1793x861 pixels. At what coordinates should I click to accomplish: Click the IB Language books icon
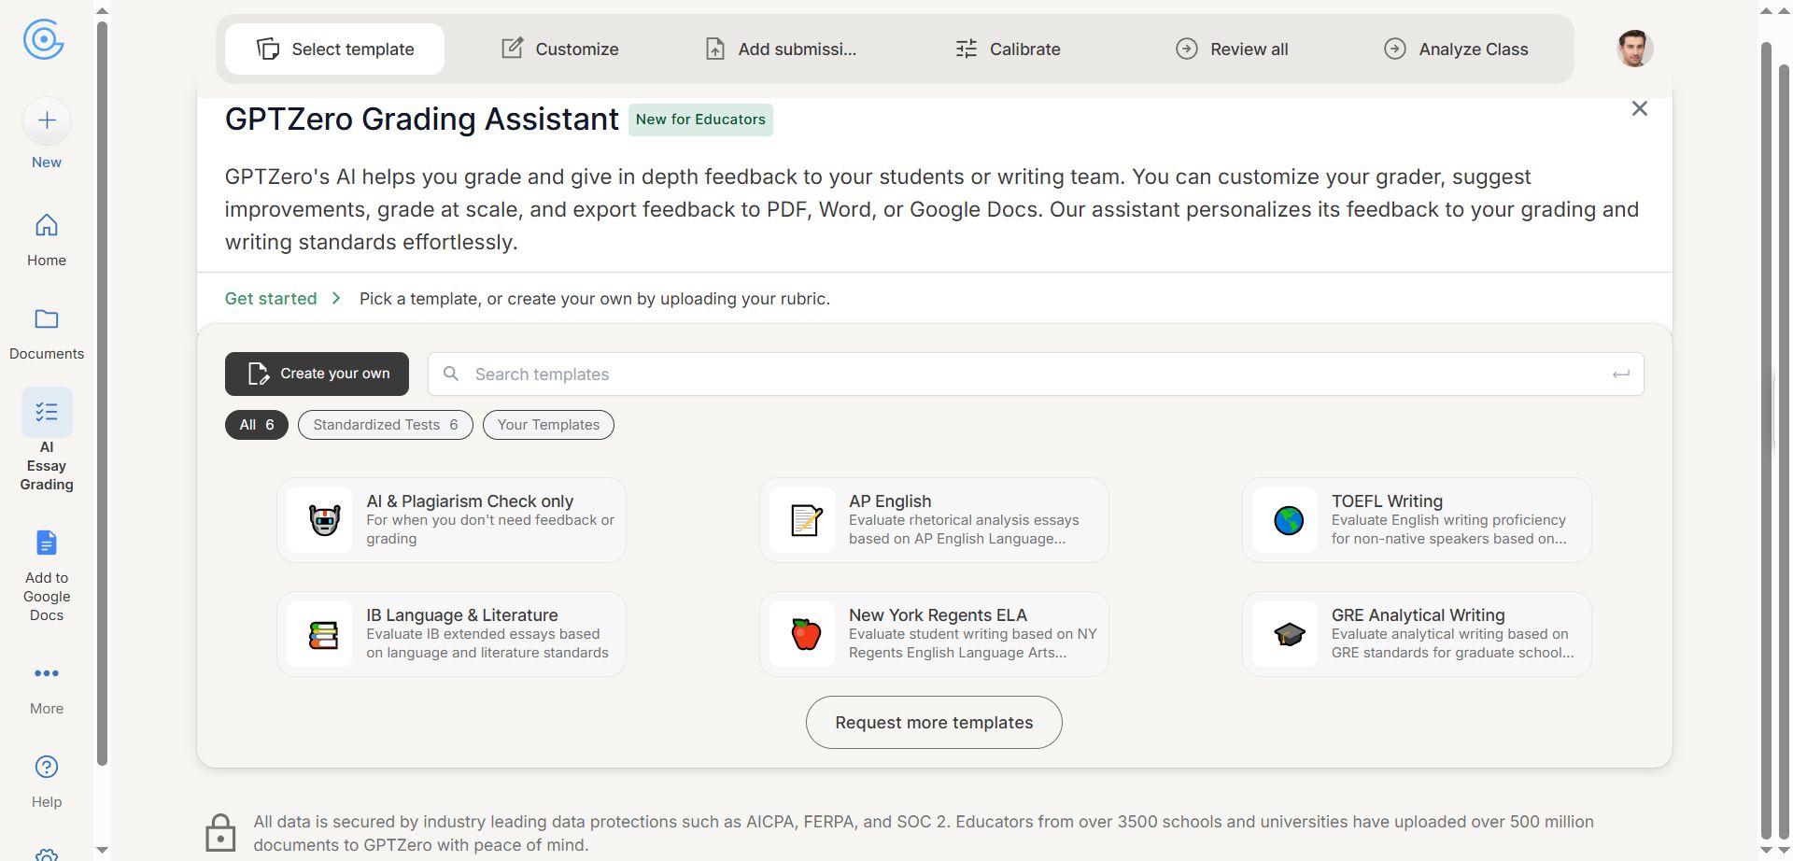tap(324, 635)
